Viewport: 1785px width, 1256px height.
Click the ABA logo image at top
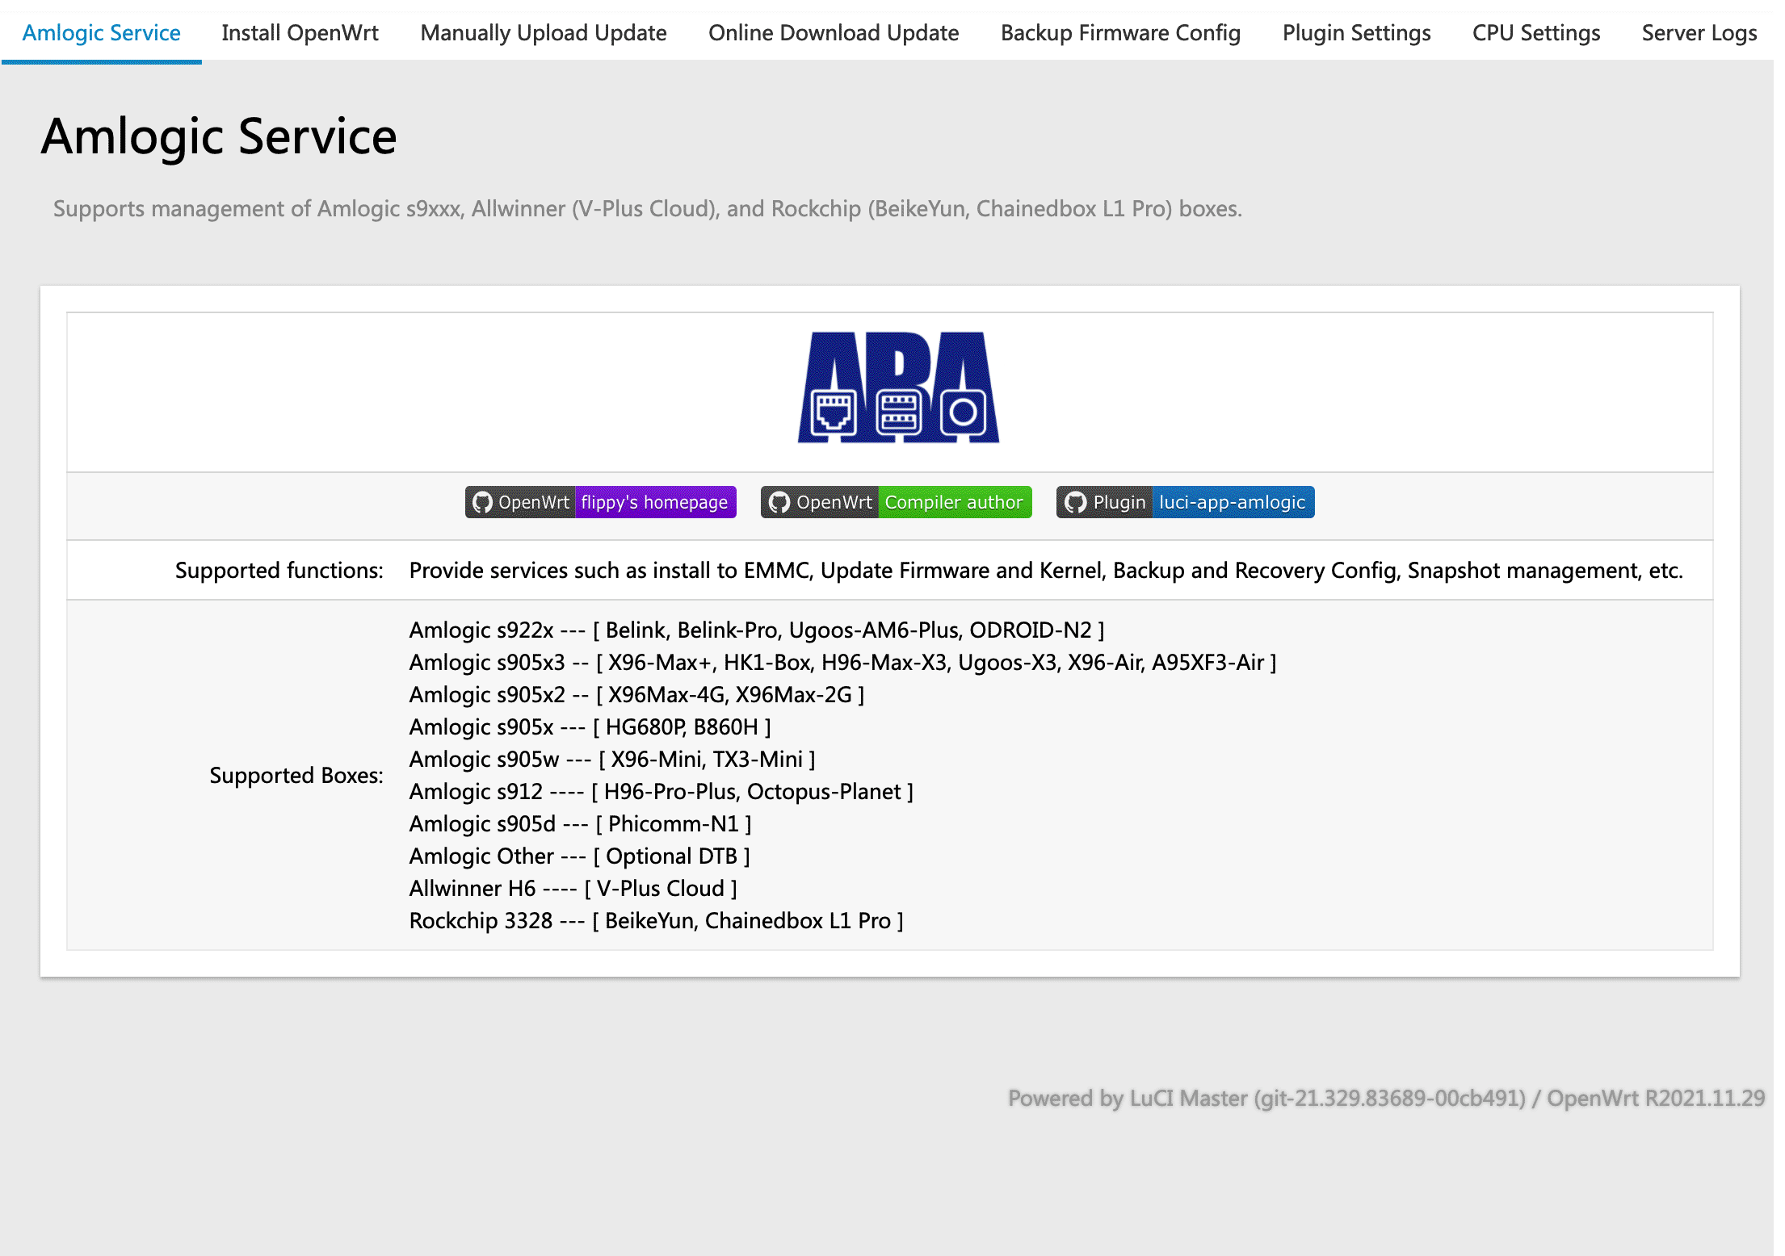pyautogui.click(x=897, y=387)
